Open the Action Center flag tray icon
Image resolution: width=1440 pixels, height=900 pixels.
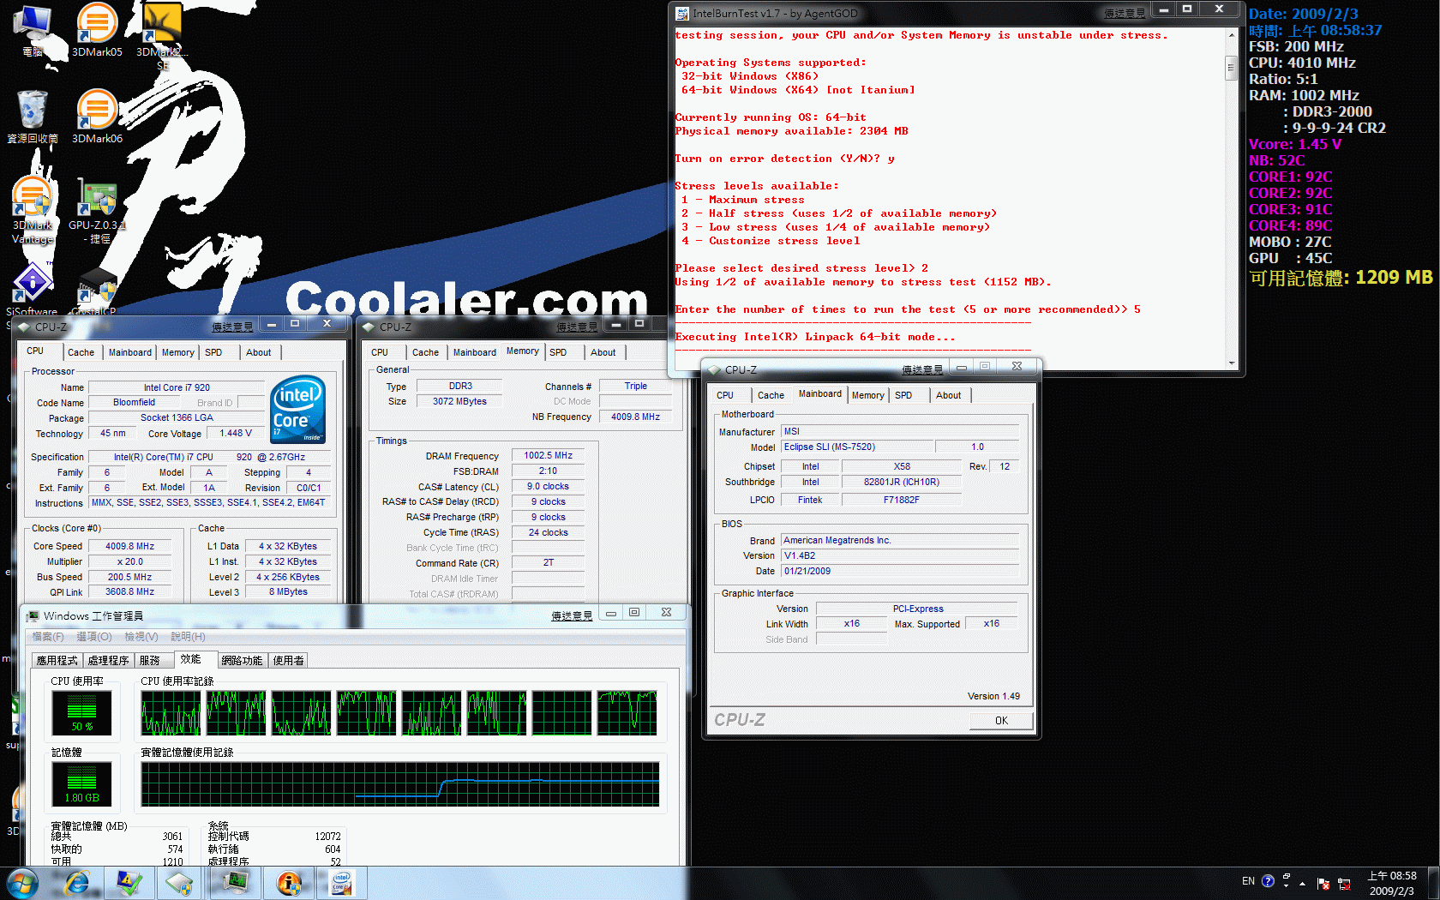coord(1323,884)
